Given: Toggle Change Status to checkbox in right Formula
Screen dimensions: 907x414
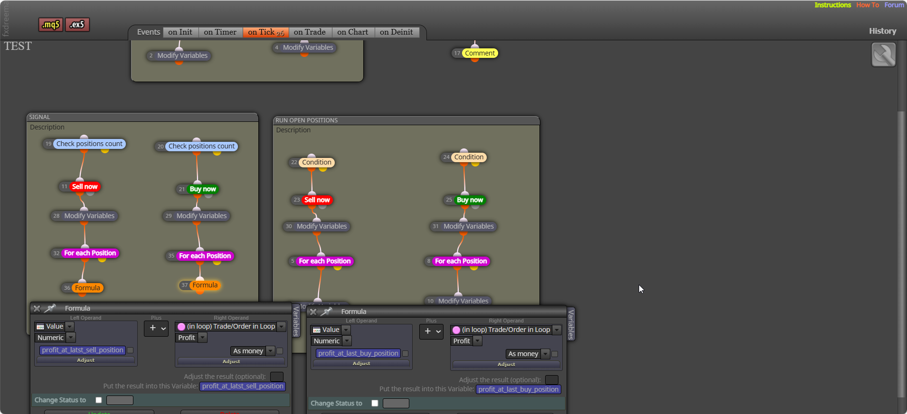Looking at the screenshot, I should [x=375, y=403].
